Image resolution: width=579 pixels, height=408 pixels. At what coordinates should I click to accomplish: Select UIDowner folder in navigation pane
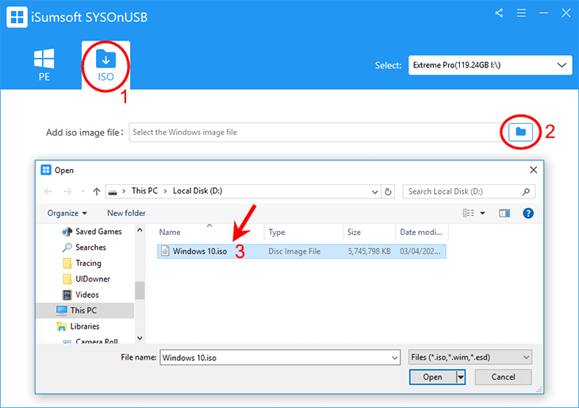click(86, 279)
